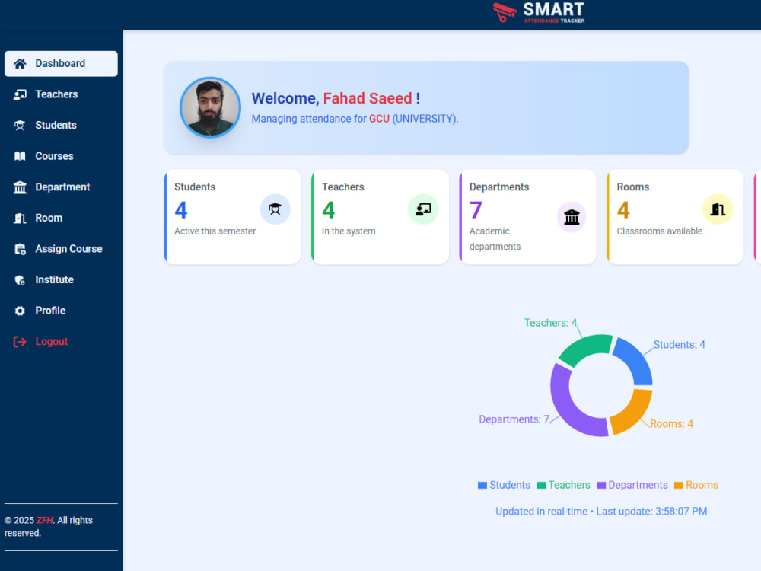
Task: Go to the Teachers page
Action: [x=61, y=94]
